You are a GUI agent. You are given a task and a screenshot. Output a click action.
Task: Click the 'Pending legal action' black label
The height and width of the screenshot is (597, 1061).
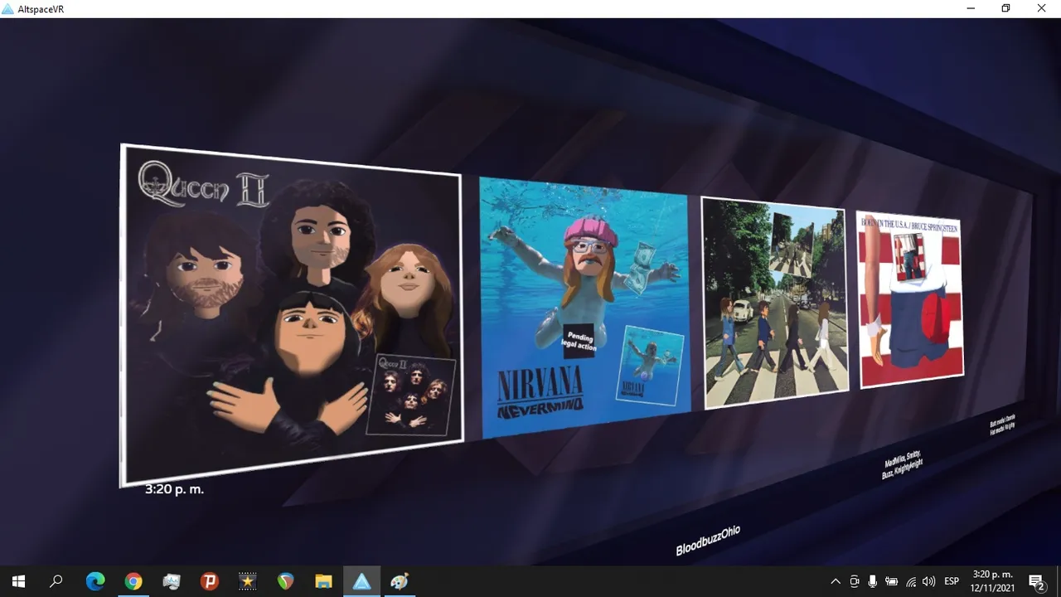click(x=580, y=340)
